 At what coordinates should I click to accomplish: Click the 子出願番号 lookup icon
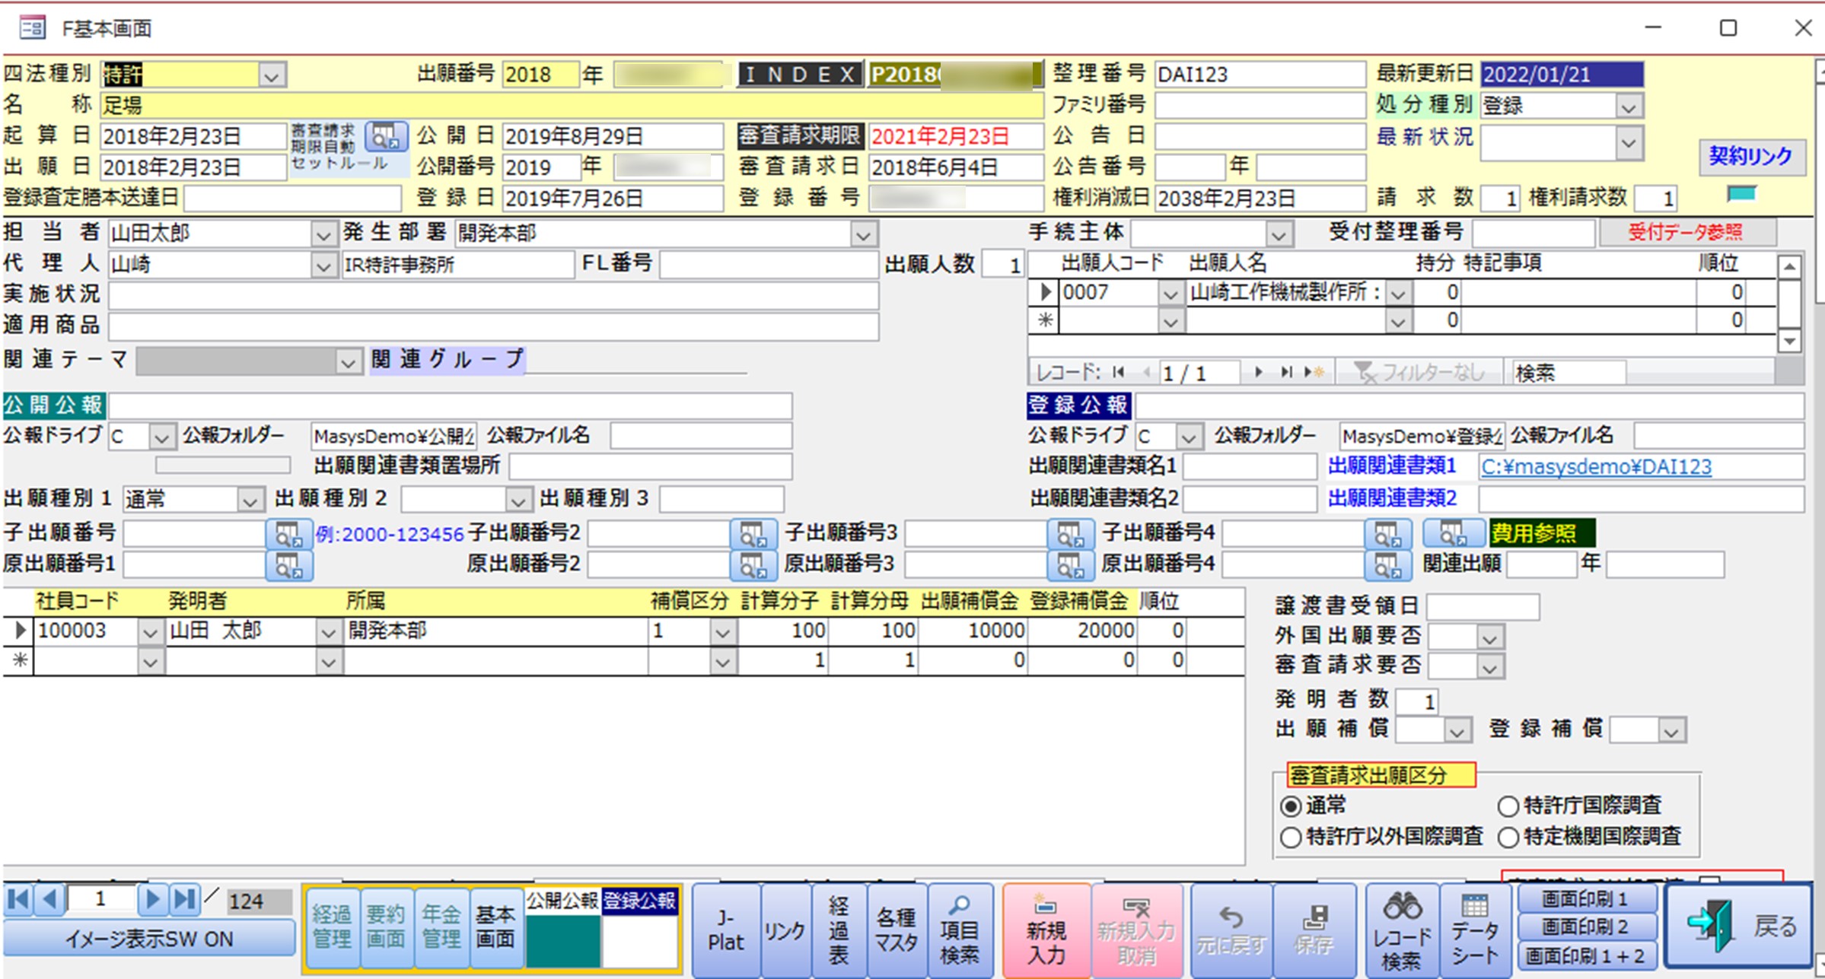pyautogui.click(x=288, y=534)
